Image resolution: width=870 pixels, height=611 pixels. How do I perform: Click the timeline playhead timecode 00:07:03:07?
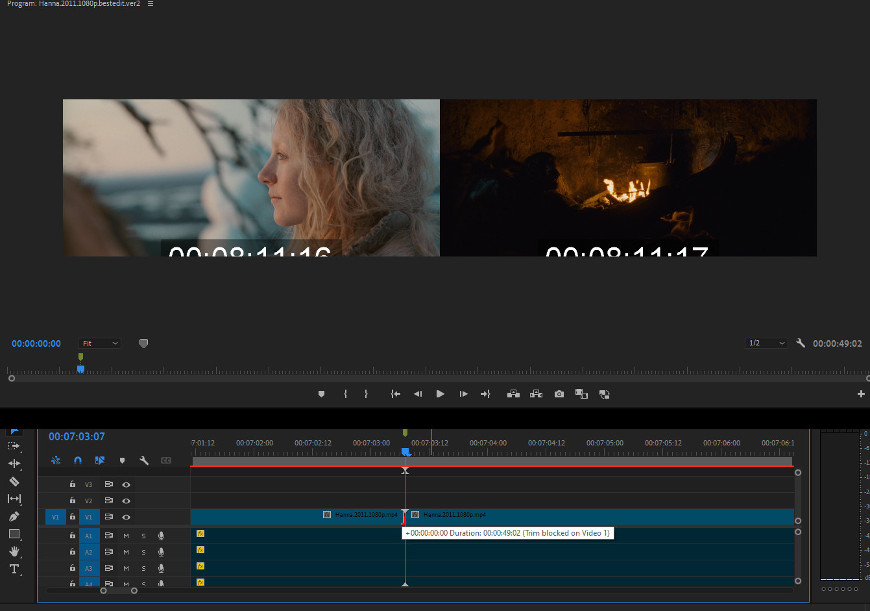tap(77, 436)
